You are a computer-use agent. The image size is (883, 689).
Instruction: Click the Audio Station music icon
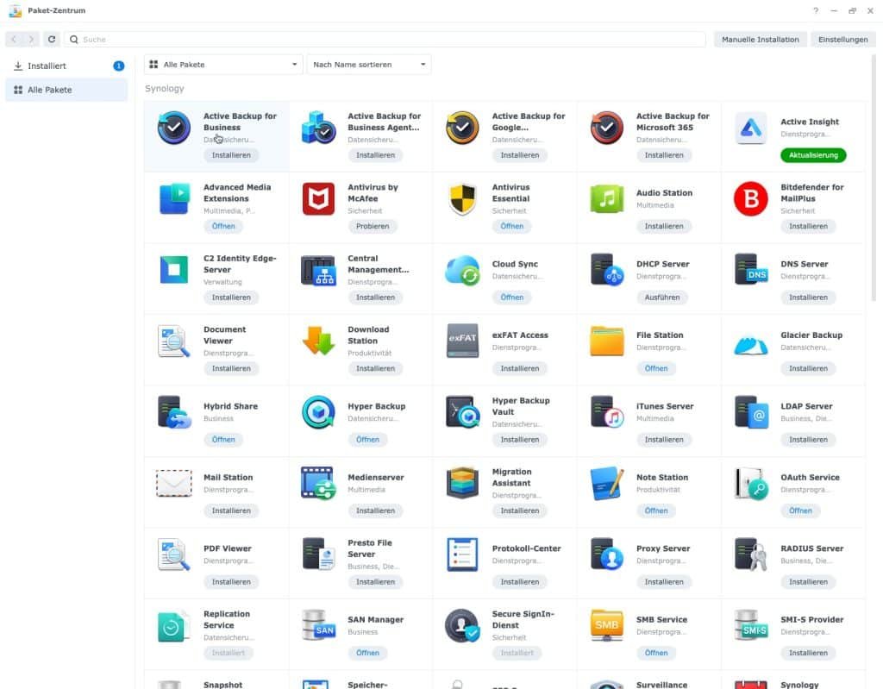606,197
